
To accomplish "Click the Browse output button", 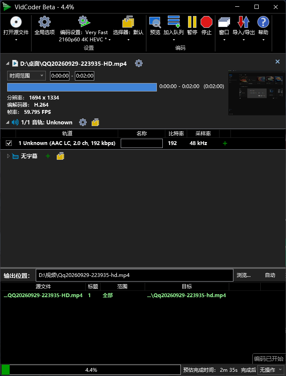I will pyautogui.click(x=244, y=275).
